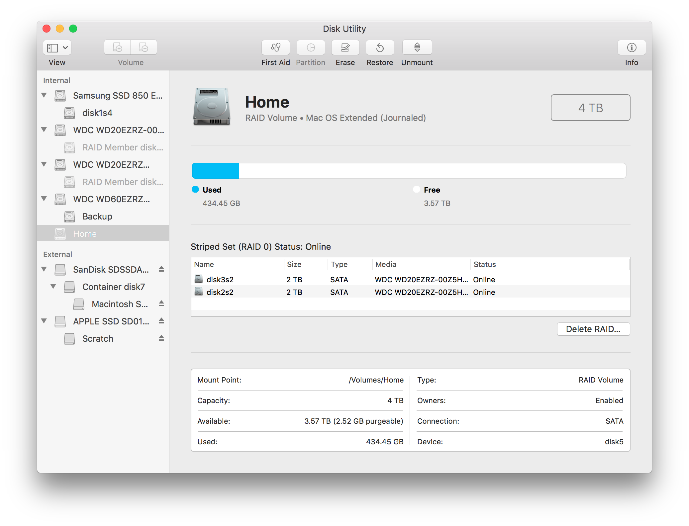Click the large Home drive icon
Viewport: 689px width, 526px height.
pyautogui.click(x=212, y=106)
